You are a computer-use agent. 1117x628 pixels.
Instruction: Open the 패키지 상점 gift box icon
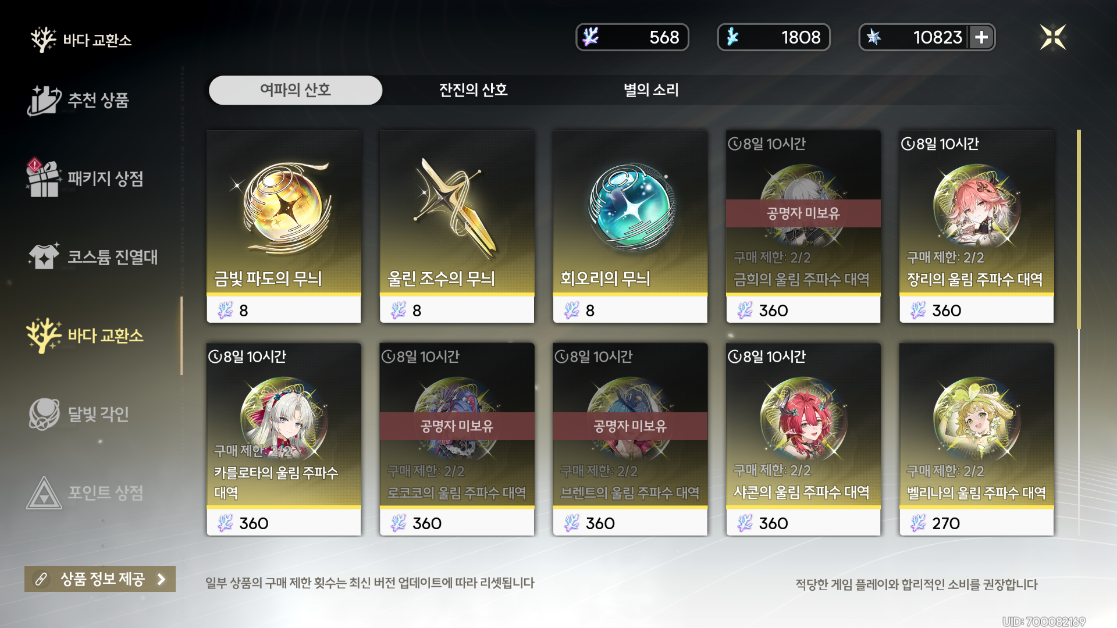click(x=44, y=178)
